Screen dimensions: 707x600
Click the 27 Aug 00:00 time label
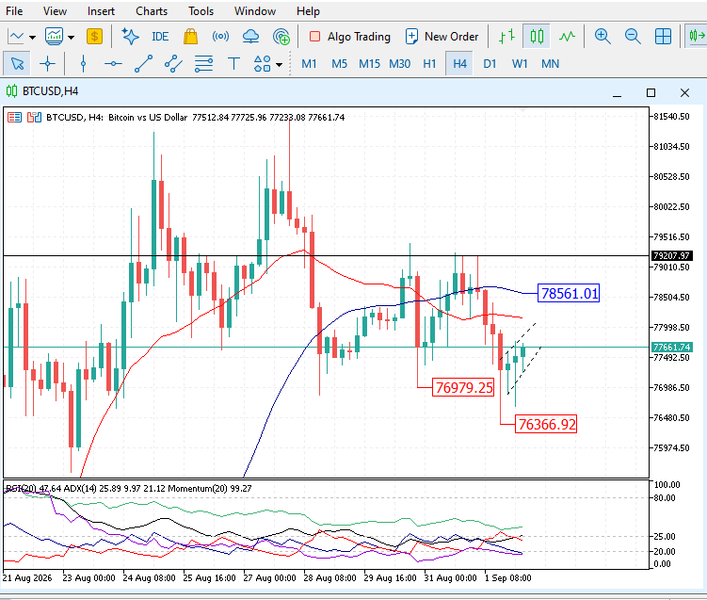point(269,577)
